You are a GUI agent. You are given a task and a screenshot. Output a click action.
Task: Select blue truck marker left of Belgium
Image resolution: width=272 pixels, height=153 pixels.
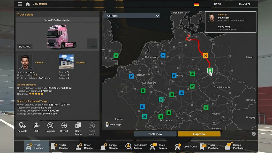131,76
